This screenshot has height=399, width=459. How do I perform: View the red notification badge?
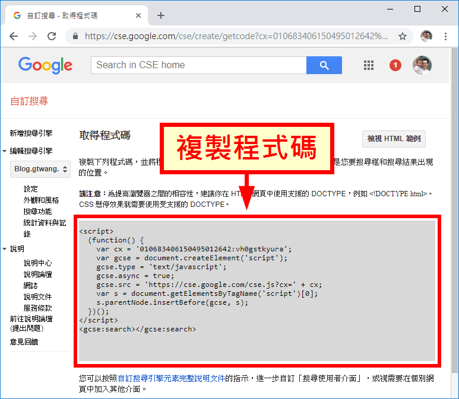click(x=395, y=65)
